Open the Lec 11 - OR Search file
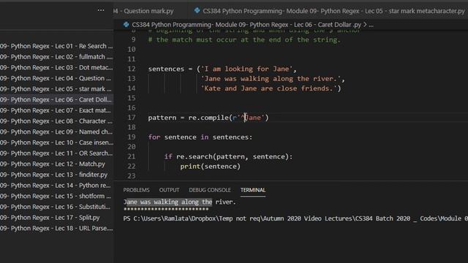Image resolution: width=468 pixels, height=263 pixels. (x=56, y=153)
